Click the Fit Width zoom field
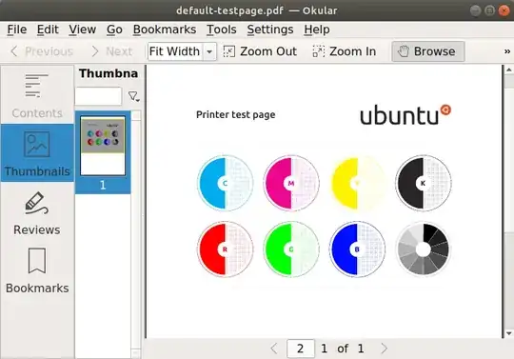Screen dimensions: 514x359 pyautogui.click(x=175, y=51)
